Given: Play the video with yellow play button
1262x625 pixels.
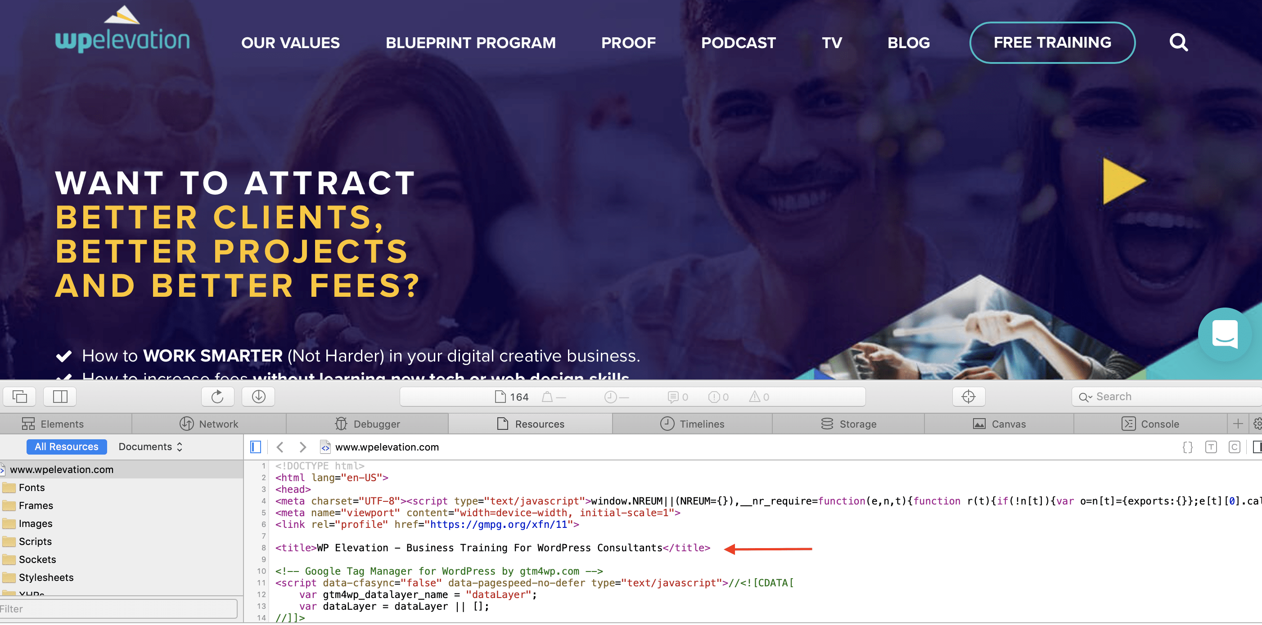Looking at the screenshot, I should point(1123,181).
